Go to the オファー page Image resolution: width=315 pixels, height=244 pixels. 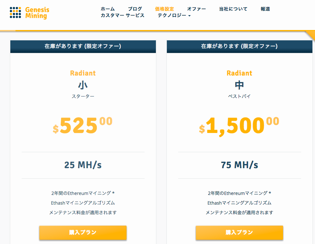[197, 9]
